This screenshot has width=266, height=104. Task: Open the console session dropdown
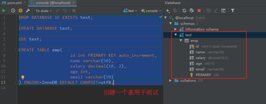[151, 11]
